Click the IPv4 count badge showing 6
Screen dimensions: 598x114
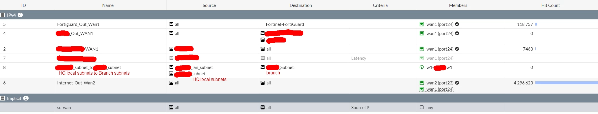20,15
